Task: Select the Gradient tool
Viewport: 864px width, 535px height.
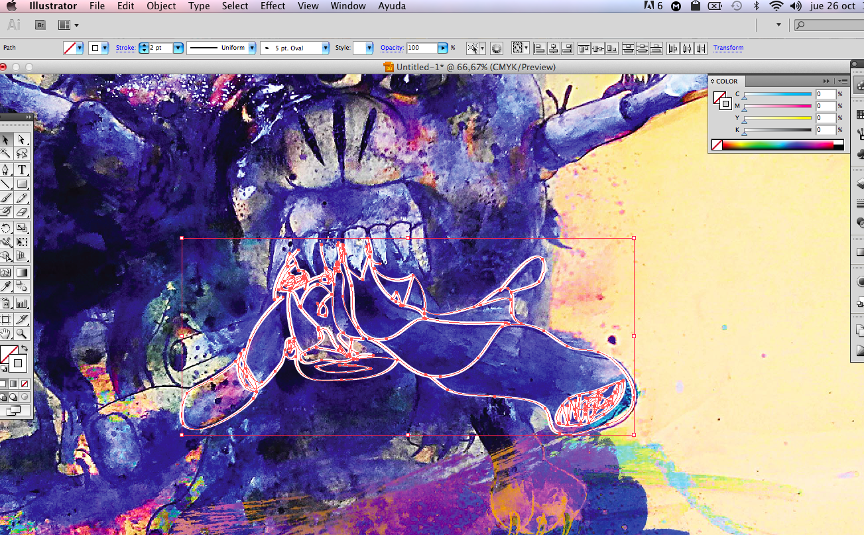Action: click(x=21, y=272)
